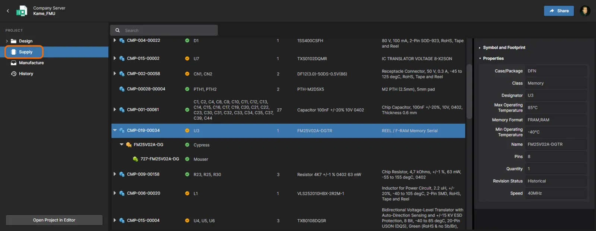Click the Share button
Viewport: 596px width, 231px height.
pos(559,11)
